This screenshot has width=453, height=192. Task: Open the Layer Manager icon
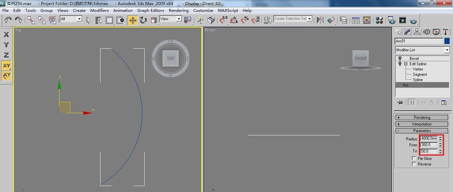coord(344,19)
